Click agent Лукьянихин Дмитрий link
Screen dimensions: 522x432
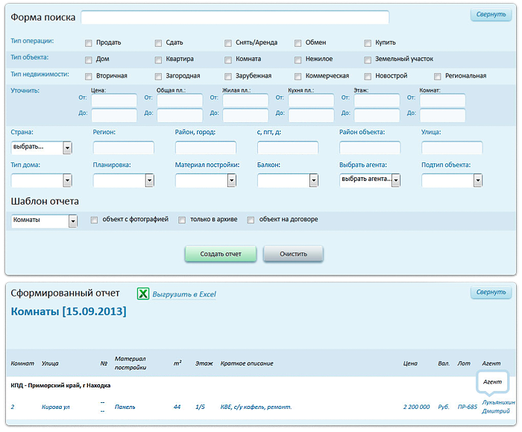pyautogui.click(x=498, y=407)
